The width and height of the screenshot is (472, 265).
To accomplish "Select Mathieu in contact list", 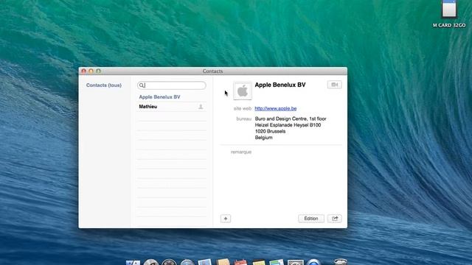I will click(x=172, y=107).
